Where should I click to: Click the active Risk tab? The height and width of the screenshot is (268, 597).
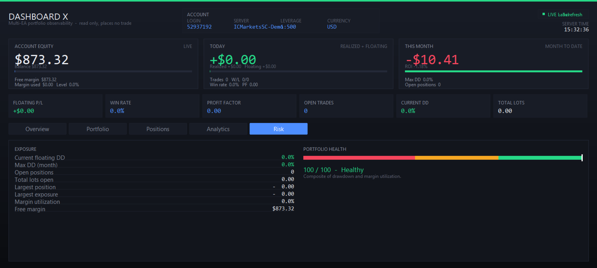279,129
